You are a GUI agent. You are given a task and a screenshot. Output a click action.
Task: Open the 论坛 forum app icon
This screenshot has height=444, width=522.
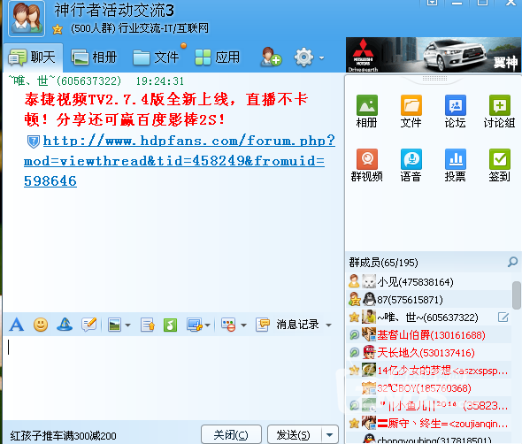[x=455, y=111]
